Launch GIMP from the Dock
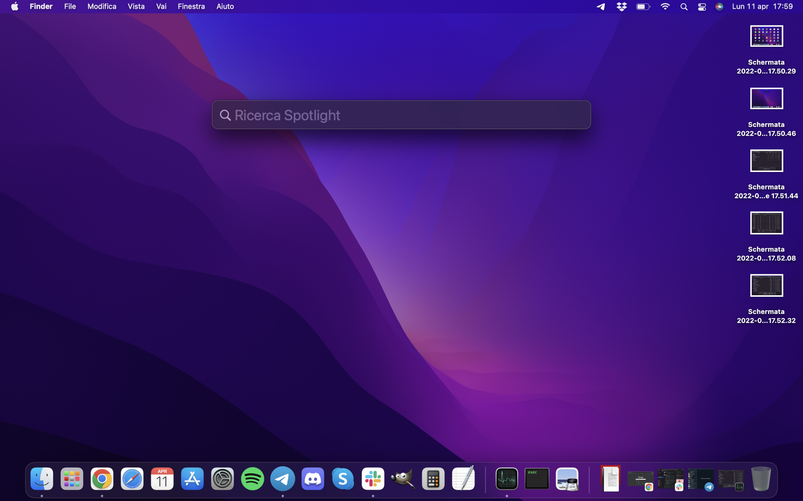The image size is (803, 501). [403, 479]
